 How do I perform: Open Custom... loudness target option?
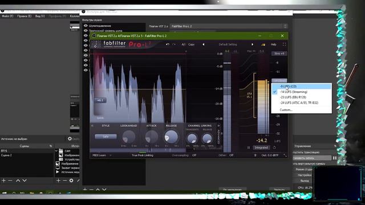point(302,110)
